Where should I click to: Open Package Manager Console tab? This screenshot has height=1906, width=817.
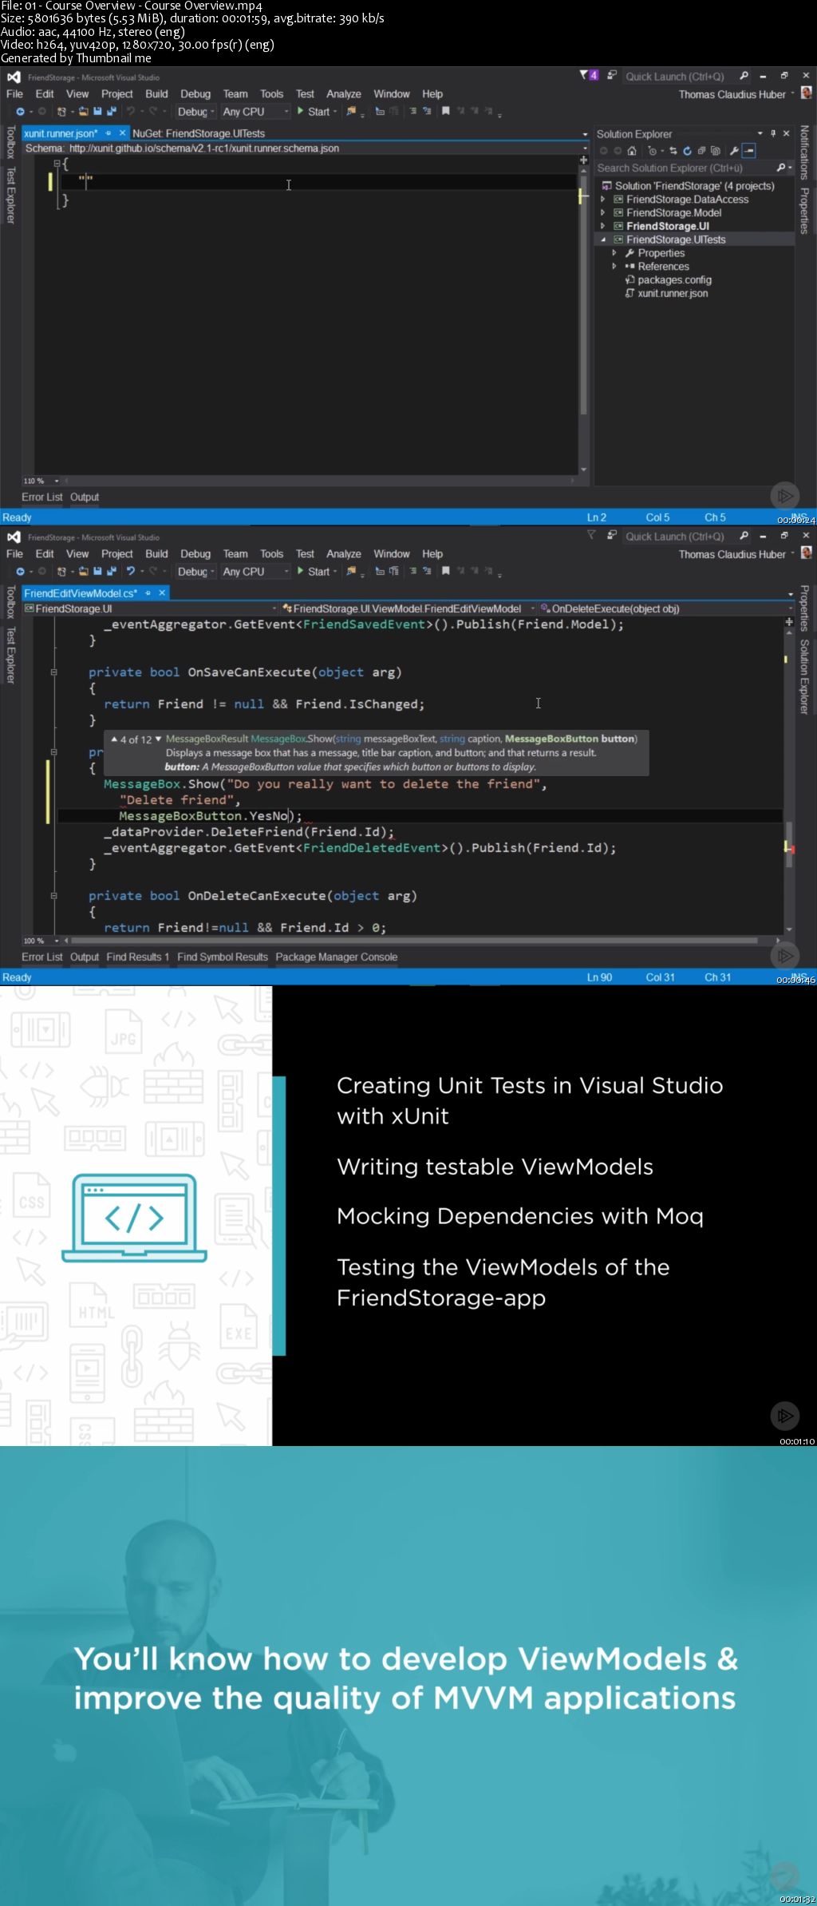tap(336, 957)
